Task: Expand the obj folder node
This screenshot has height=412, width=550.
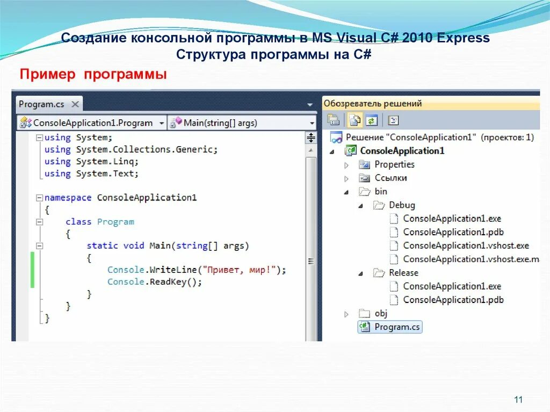Action: click(346, 314)
